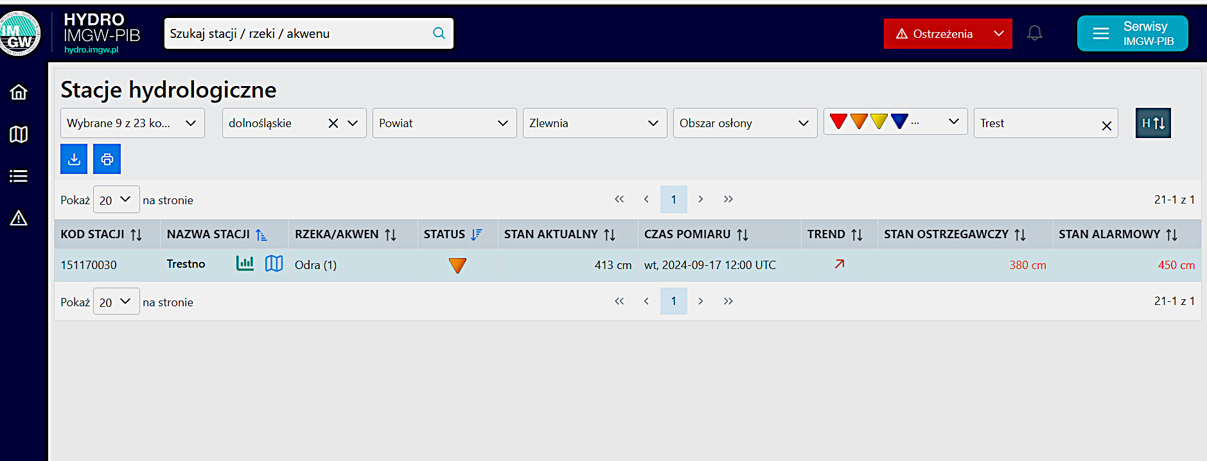Open the notifications bell
Viewport: 1207px width, 461px height.
pyautogui.click(x=1034, y=33)
